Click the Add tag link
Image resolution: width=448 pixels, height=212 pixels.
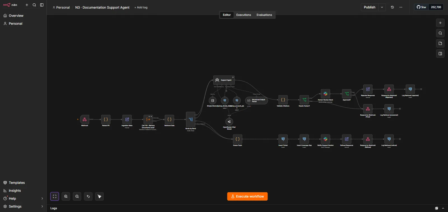click(x=141, y=8)
